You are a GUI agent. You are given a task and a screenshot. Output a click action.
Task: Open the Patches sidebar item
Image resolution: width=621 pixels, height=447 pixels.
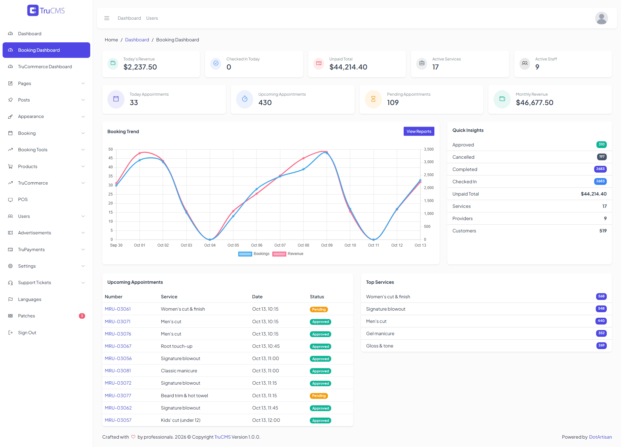click(x=46, y=316)
